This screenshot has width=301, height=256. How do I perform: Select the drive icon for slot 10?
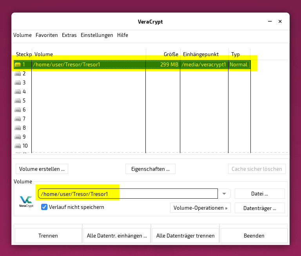click(18, 146)
